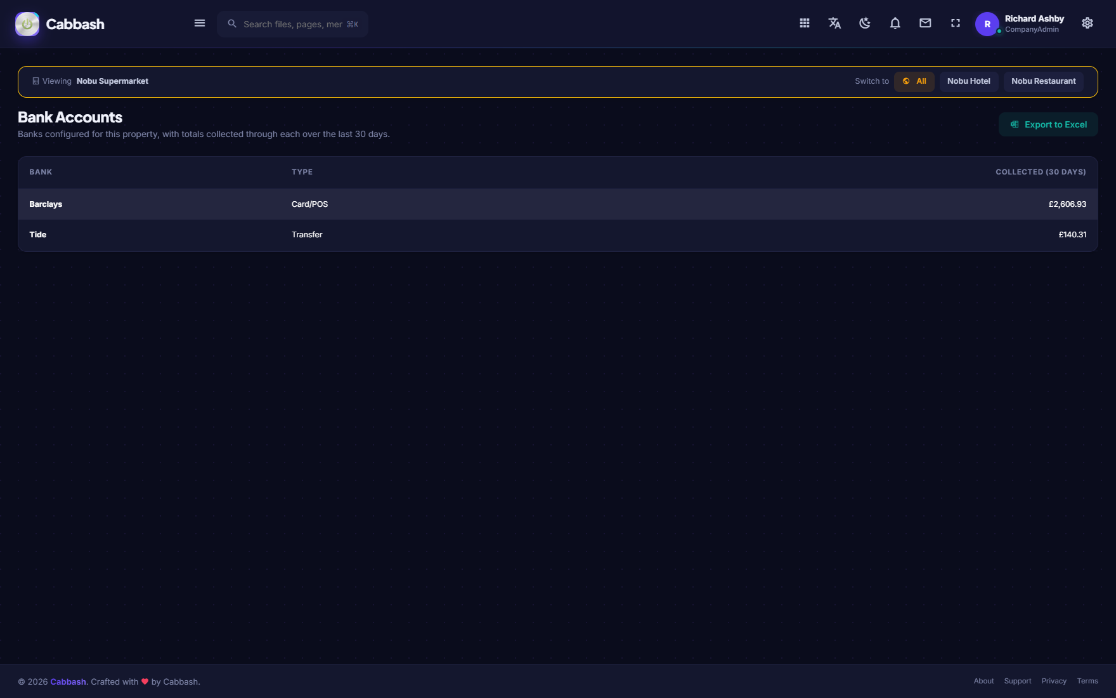Image resolution: width=1116 pixels, height=698 pixels.
Task: Open the settings gear icon
Action: [x=1087, y=23]
